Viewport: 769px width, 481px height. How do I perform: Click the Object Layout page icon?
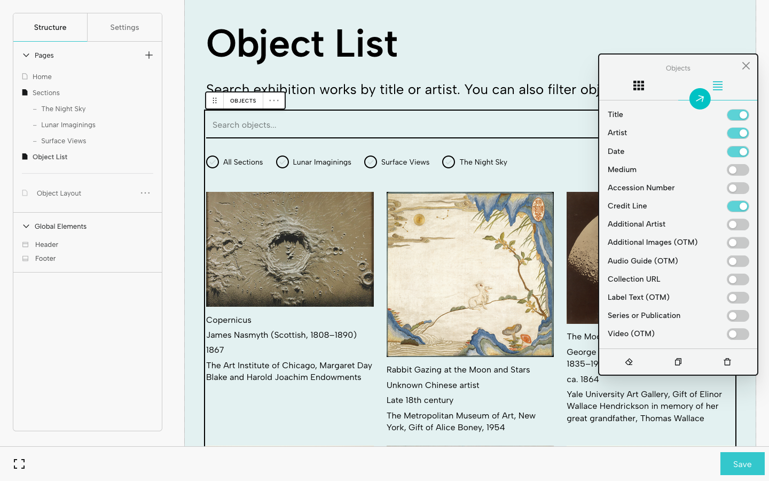(x=25, y=193)
